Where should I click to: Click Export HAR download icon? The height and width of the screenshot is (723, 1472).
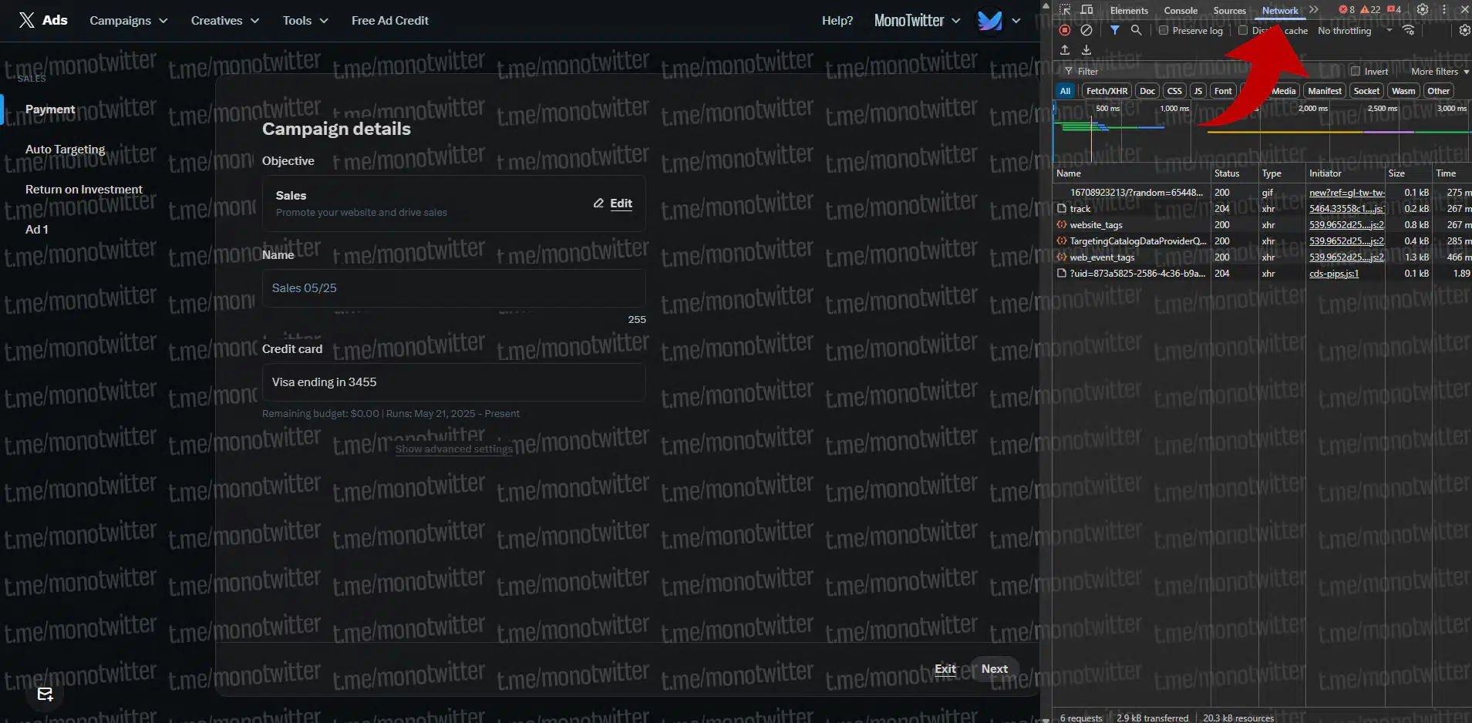point(1086,50)
